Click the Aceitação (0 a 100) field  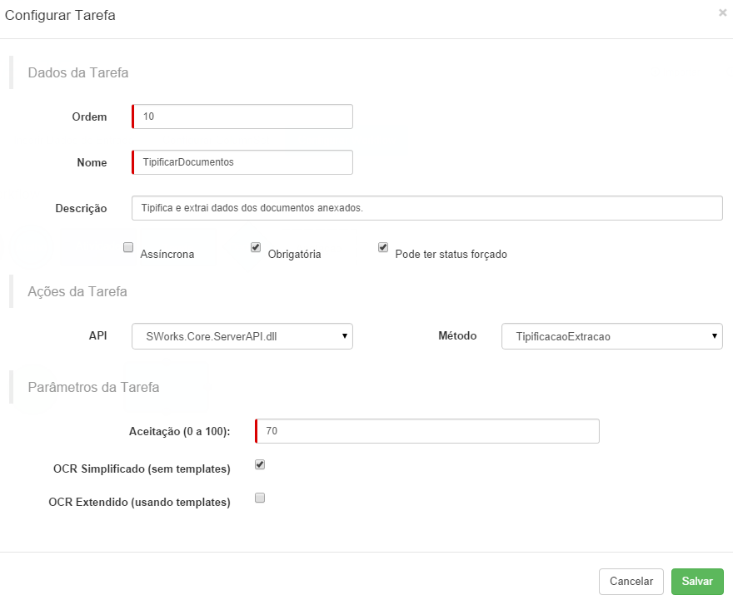[427, 431]
